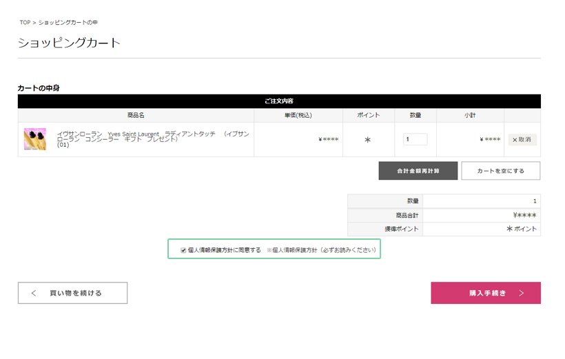Click the Yves Saint Laurent product thumbnail
Viewport: 565px width, 359px height.
pyautogui.click(x=35, y=139)
